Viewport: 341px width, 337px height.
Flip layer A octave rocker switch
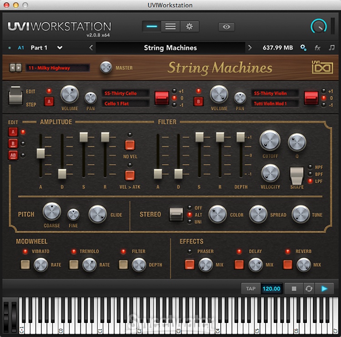coord(161,98)
